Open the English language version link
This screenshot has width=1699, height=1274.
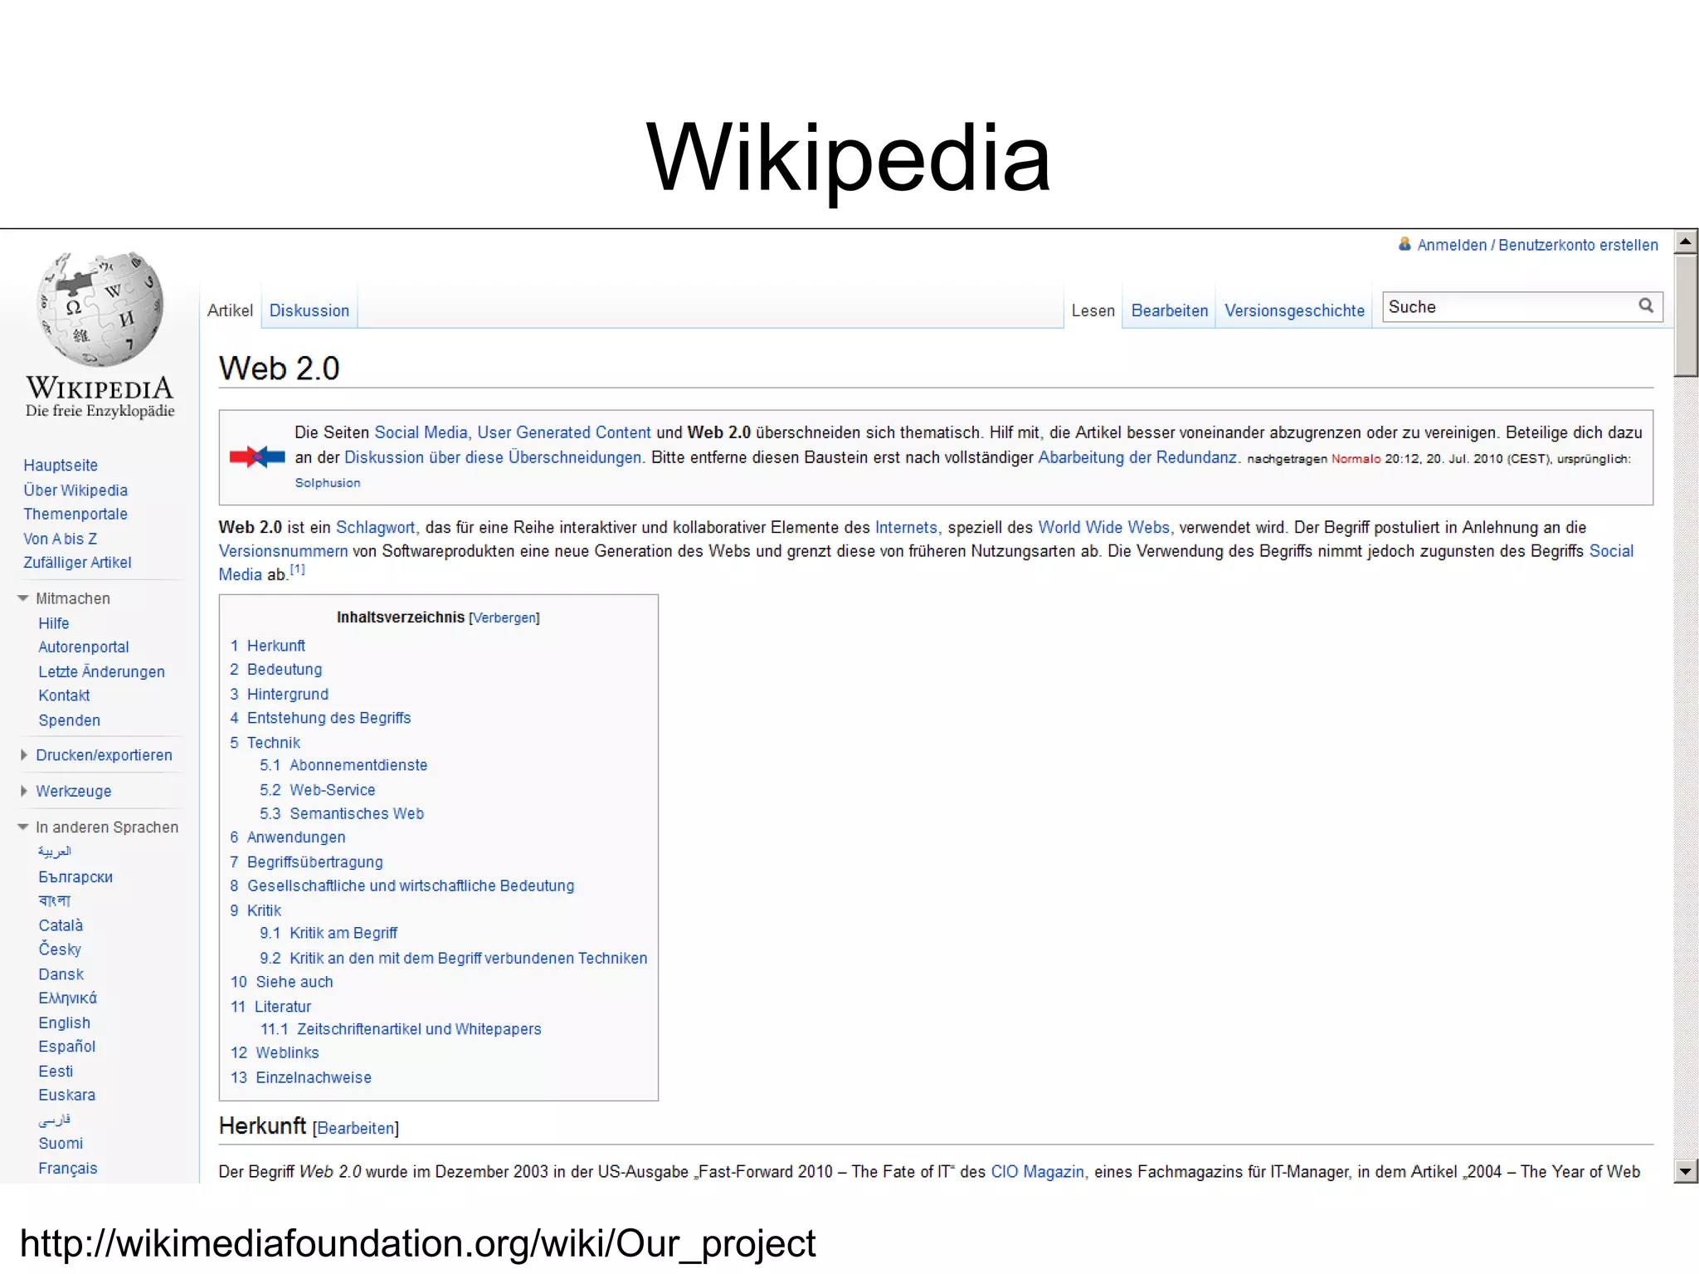(64, 1023)
